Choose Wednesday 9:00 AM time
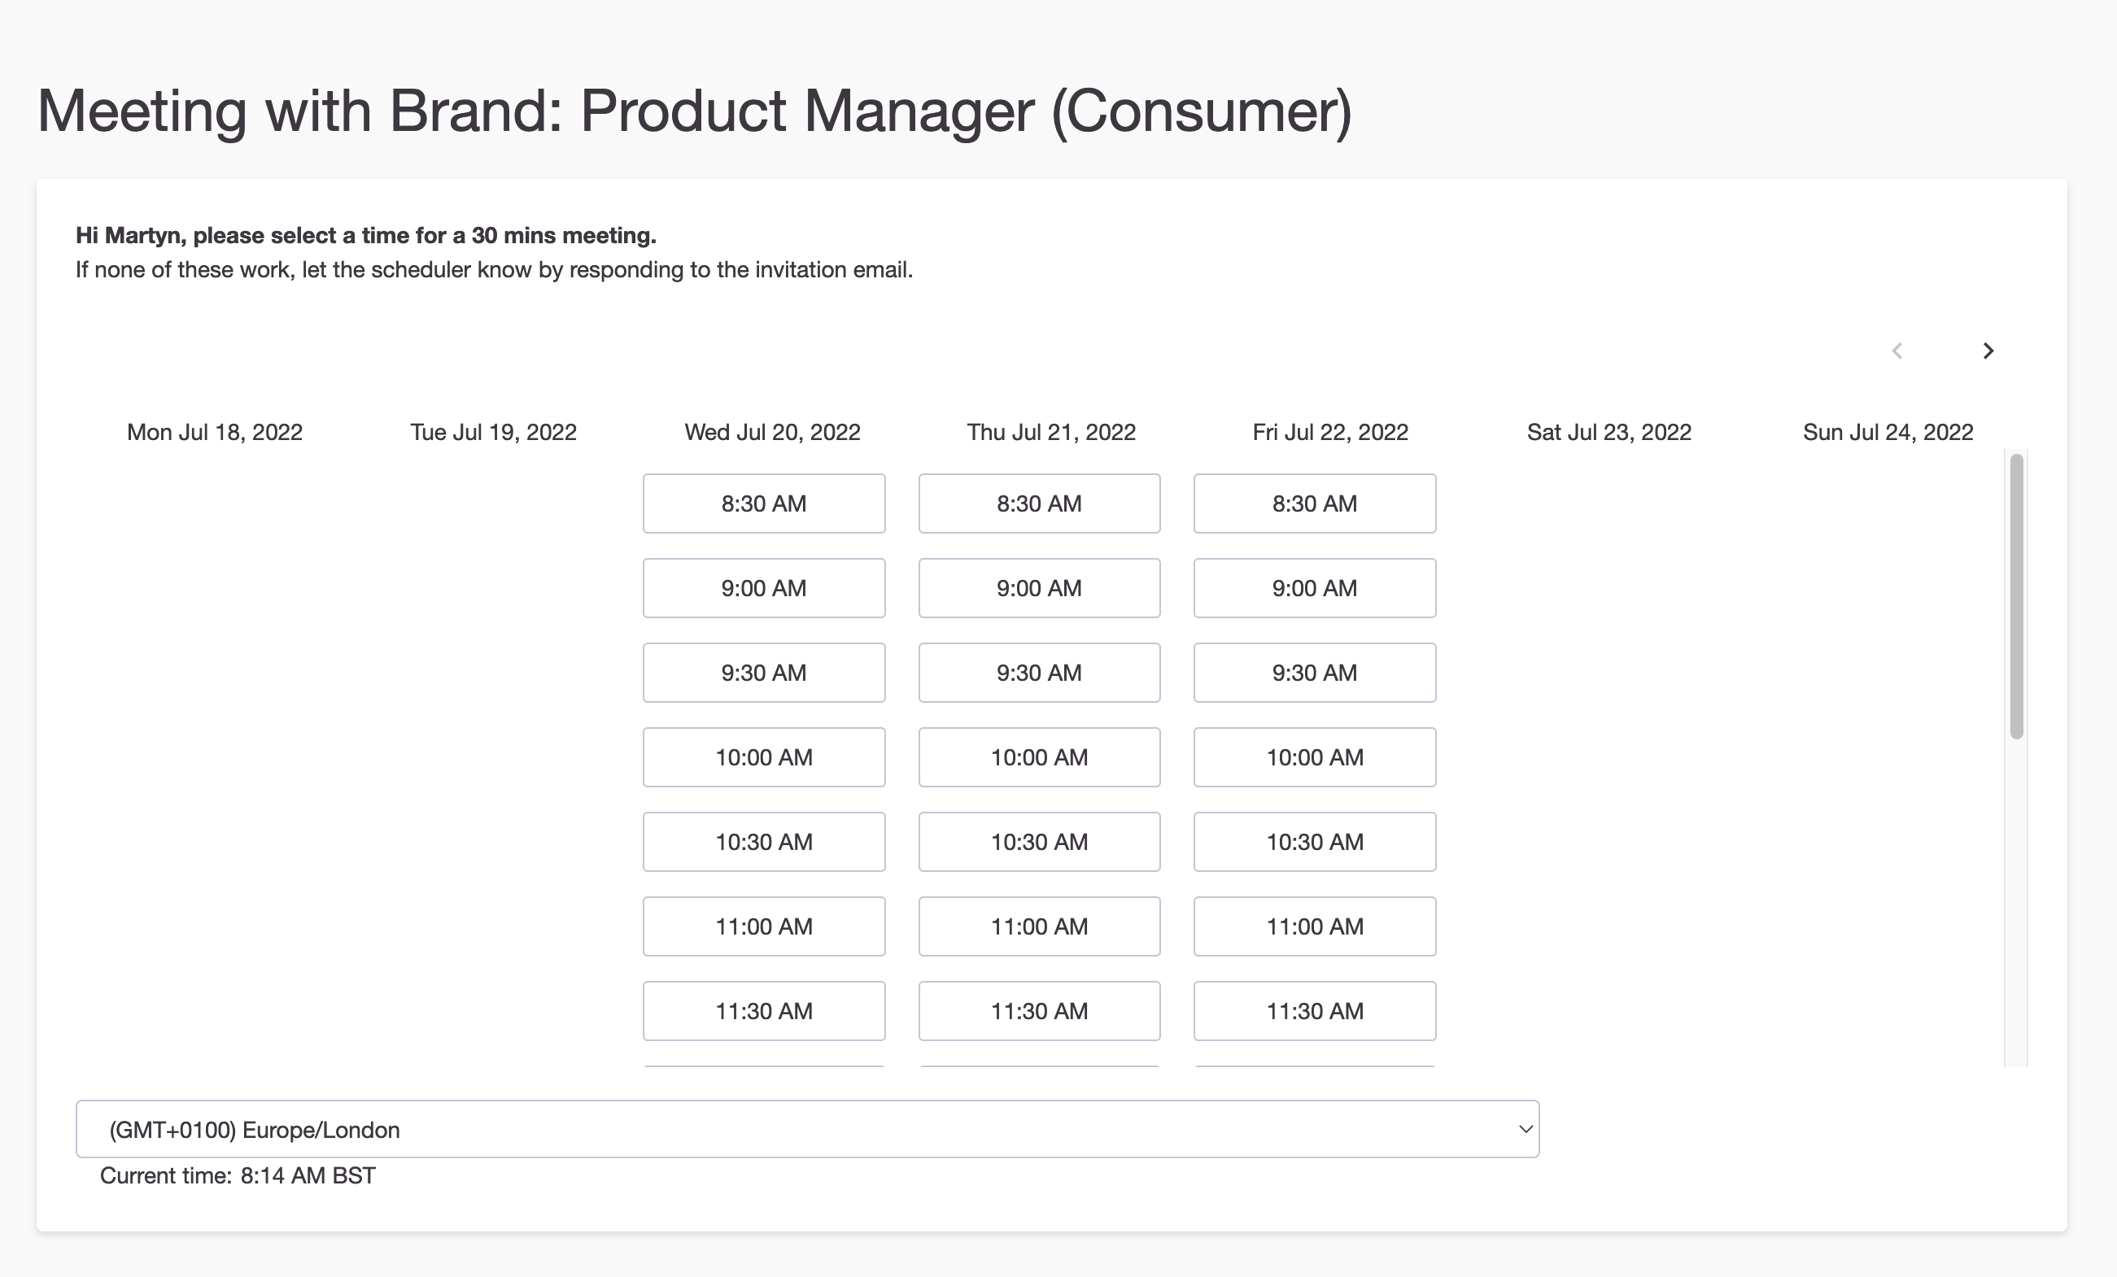This screenshot has height=1277, width=2117. point(763,588)
